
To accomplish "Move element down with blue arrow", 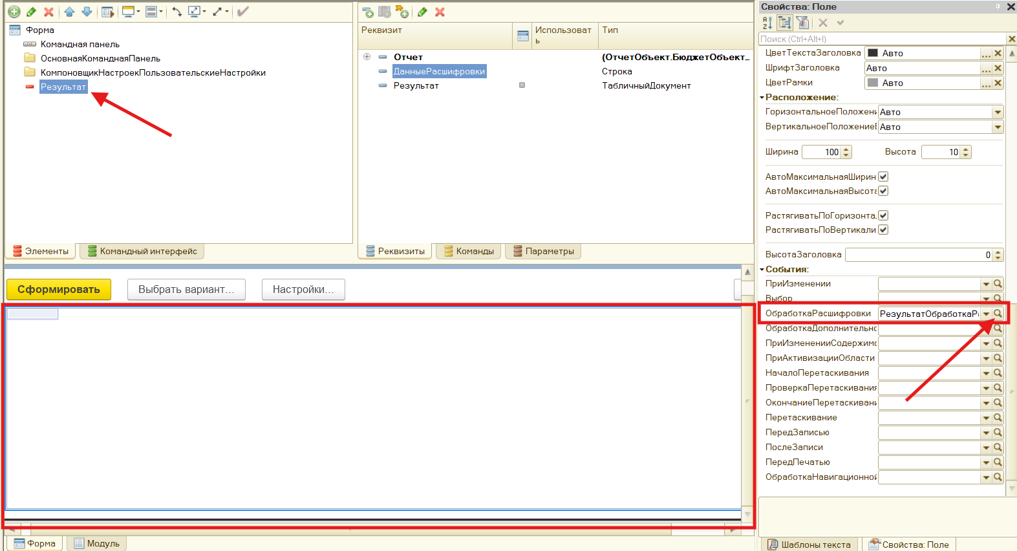I will (x=87, y=12).
